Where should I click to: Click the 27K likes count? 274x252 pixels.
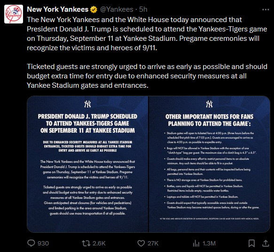[x=153, y=243]
